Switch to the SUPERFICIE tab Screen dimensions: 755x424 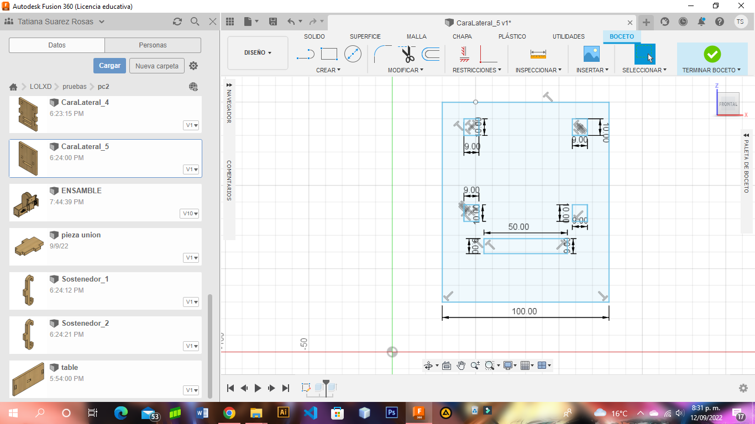pyautogui.click(x=365, y=36)
